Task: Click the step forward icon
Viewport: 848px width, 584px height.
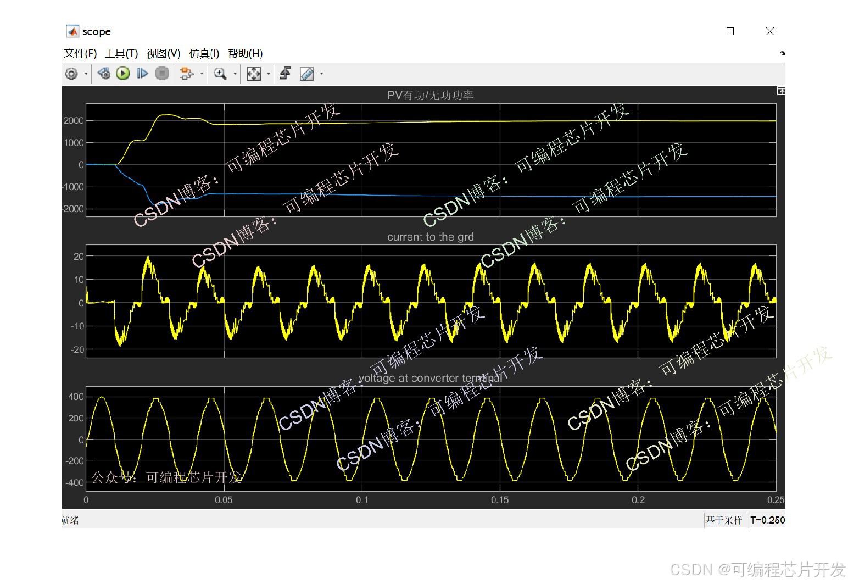Action: click(x=142, y=74)
